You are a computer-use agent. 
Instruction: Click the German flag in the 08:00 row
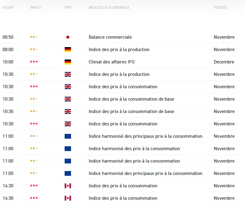tap(68, 50)
